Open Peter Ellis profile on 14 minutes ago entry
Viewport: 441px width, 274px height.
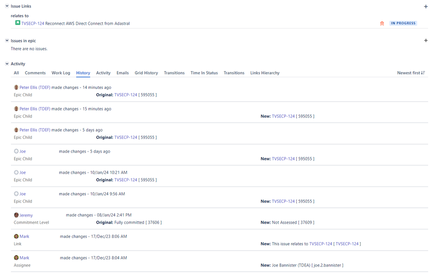[x=35, y=88]
